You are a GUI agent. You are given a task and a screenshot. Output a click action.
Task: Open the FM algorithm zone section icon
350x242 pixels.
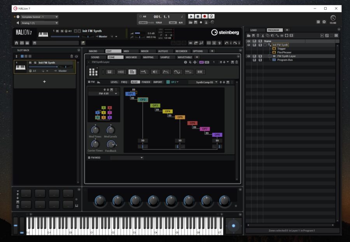tap(132, 72)
